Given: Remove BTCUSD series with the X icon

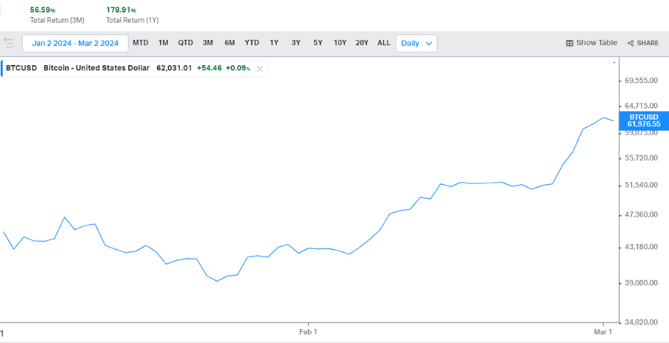Looking at the screenshot, I should pyautogui.click(x=259, y=68).
